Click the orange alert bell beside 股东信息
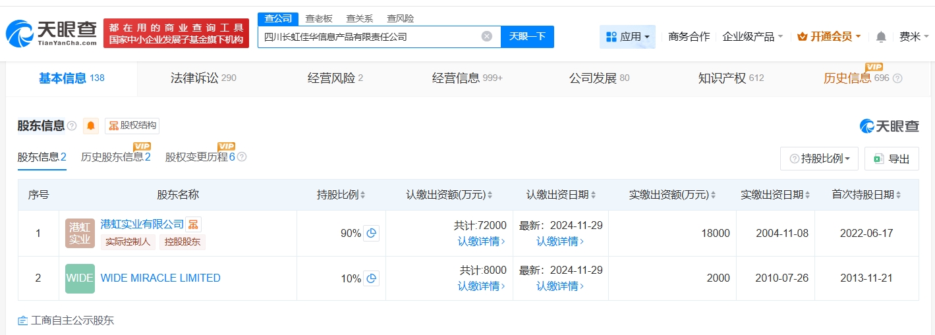The height and width of the screenshot is (335, 935). pyautogui.click(x=91, y=126)
